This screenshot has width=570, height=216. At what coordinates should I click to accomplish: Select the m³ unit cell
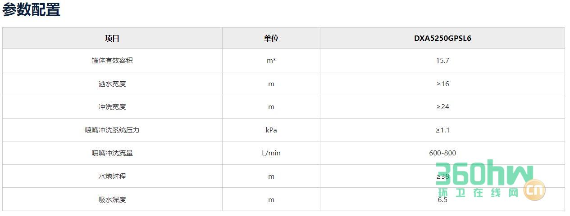(x=271, y=61)
